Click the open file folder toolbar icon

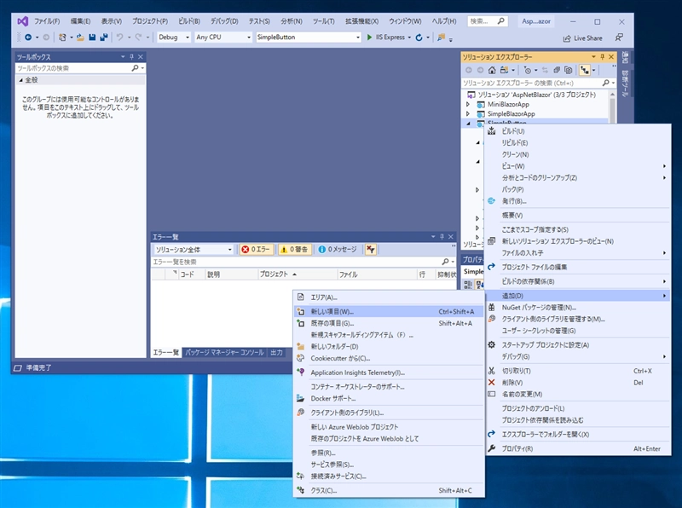tap(80, 38)
